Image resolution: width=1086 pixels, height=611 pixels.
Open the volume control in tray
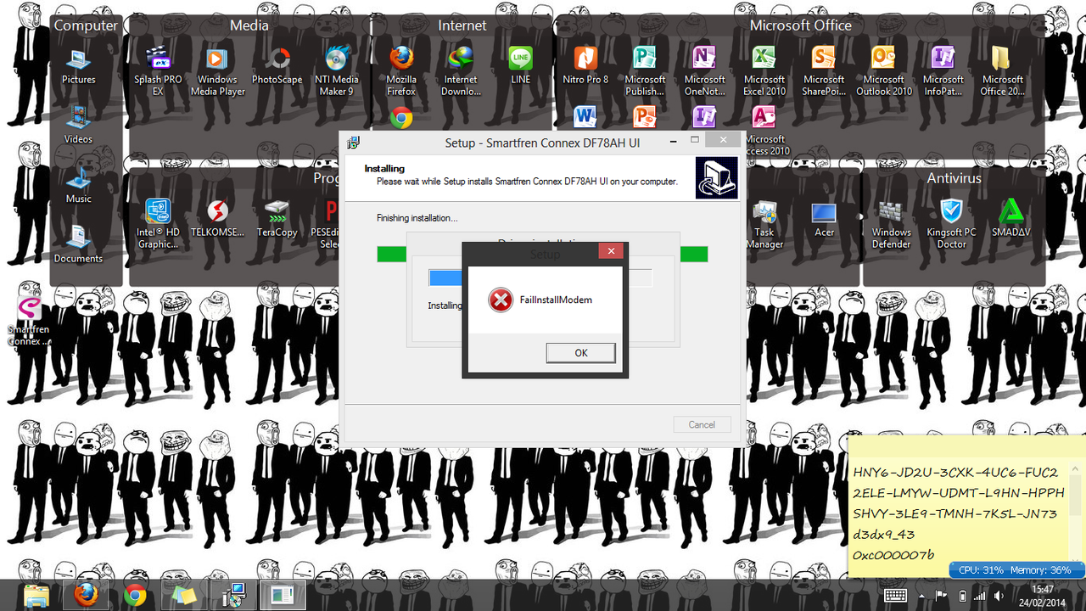[999, 595]
